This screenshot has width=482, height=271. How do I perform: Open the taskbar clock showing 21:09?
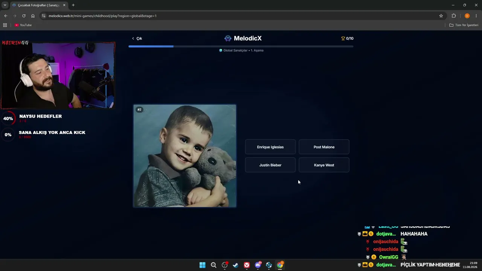pyautogui.click(x=470, y=265)
